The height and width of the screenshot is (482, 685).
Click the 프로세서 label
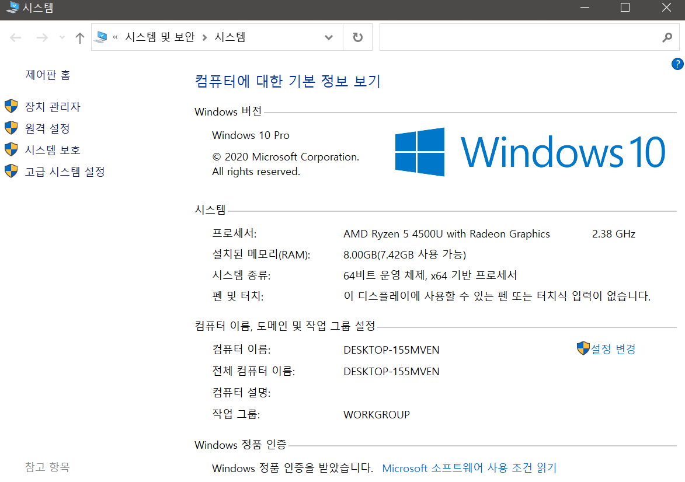(235, 233)
